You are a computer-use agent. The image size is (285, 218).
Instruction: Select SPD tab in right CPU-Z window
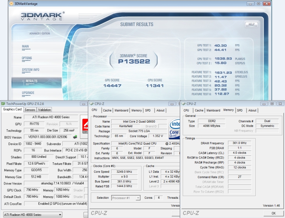tap(240, 110)
